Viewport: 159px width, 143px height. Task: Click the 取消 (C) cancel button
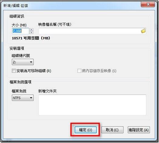pyautogui.click(x=112, y=130)
